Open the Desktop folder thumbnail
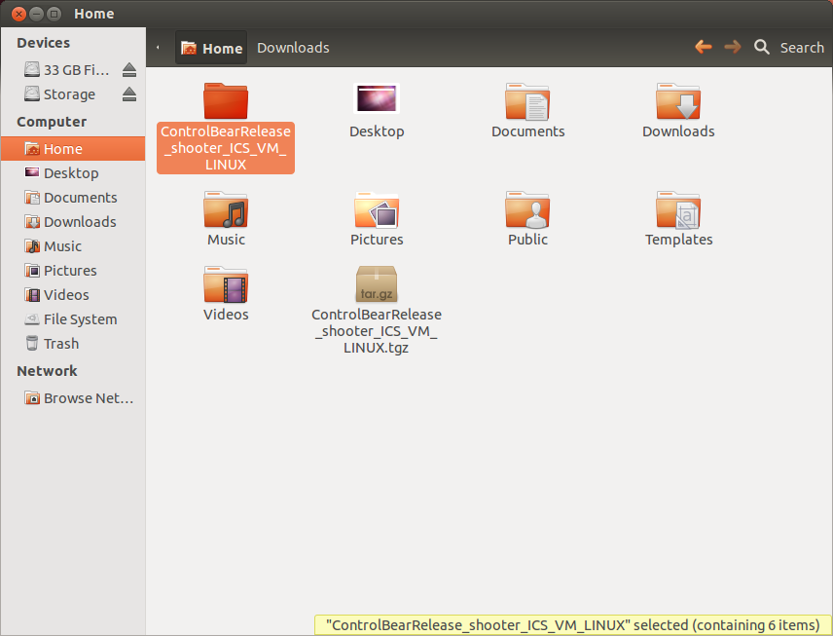Viewport: 833px width, 636px height. tap(377, 101)
